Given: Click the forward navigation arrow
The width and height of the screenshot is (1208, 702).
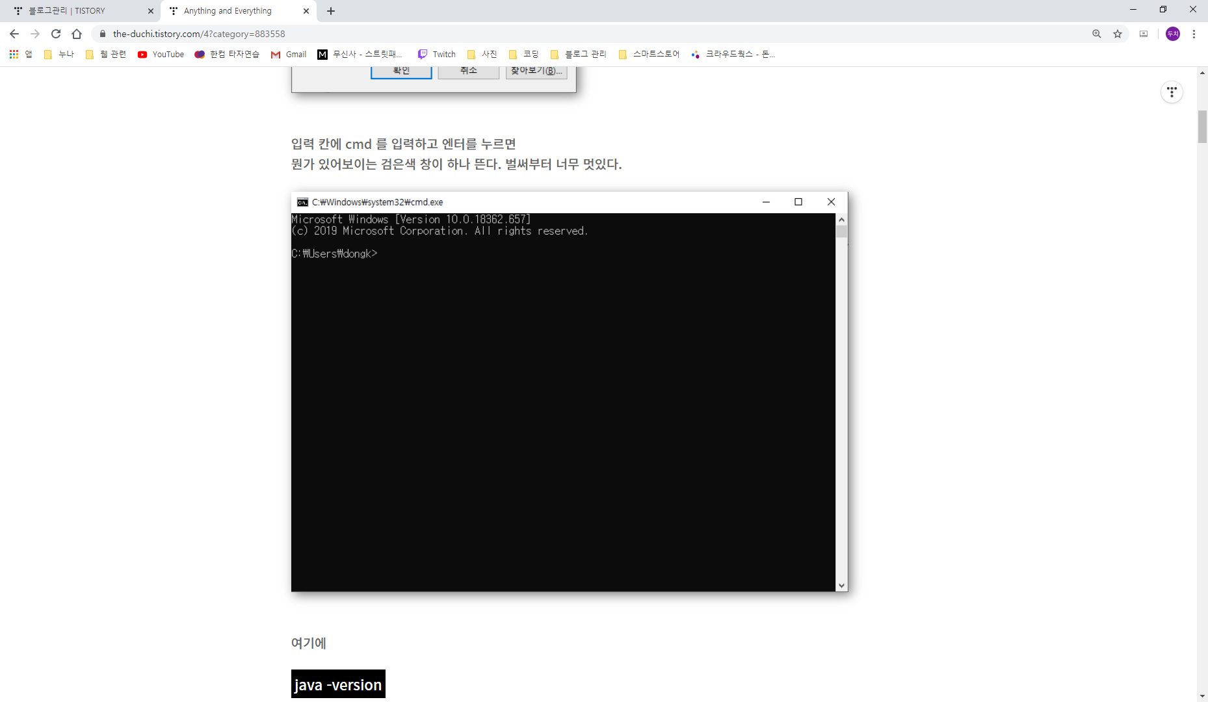Looking at the screenshot, I should click(x=35, y=34).
